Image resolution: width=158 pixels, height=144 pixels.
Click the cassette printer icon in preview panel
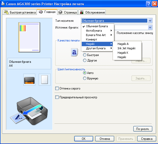coord(29,80)
